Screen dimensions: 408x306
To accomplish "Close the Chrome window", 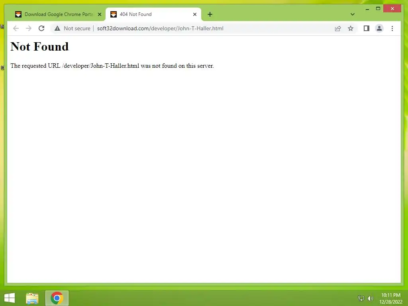I will pos(392,9).
